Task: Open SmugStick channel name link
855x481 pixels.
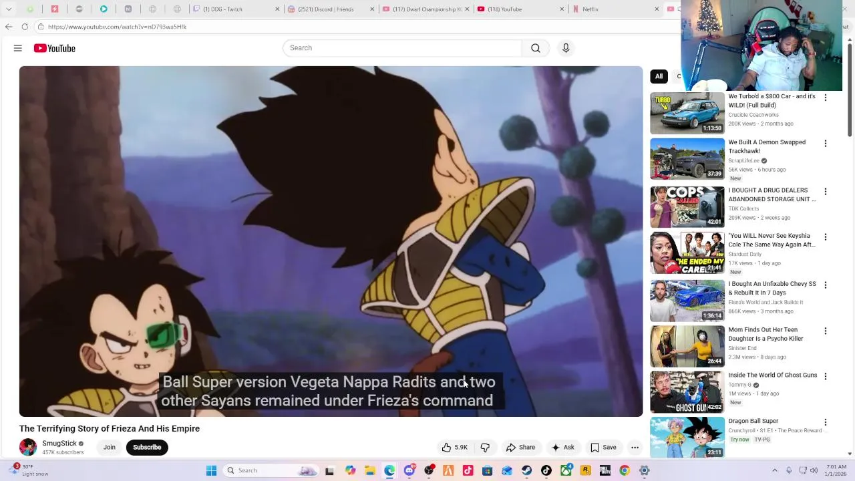Action: pos(59,444)
